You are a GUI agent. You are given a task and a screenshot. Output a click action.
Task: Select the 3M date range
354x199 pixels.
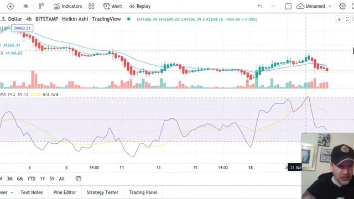tap(10, 179)
